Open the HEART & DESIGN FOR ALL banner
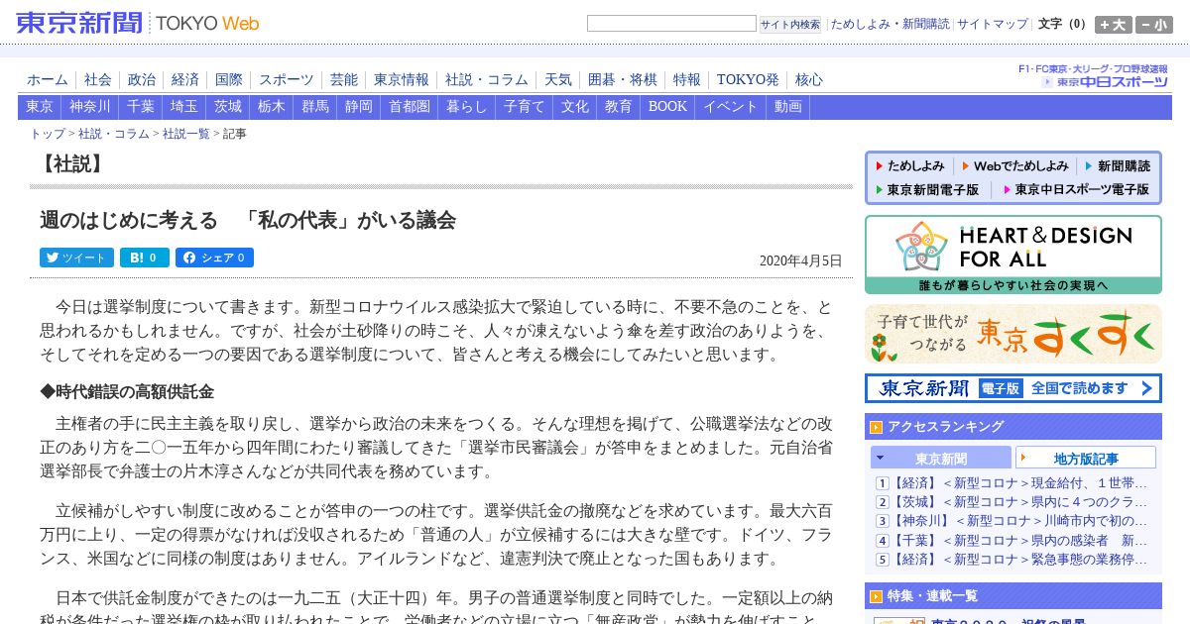 point(1012,255)
